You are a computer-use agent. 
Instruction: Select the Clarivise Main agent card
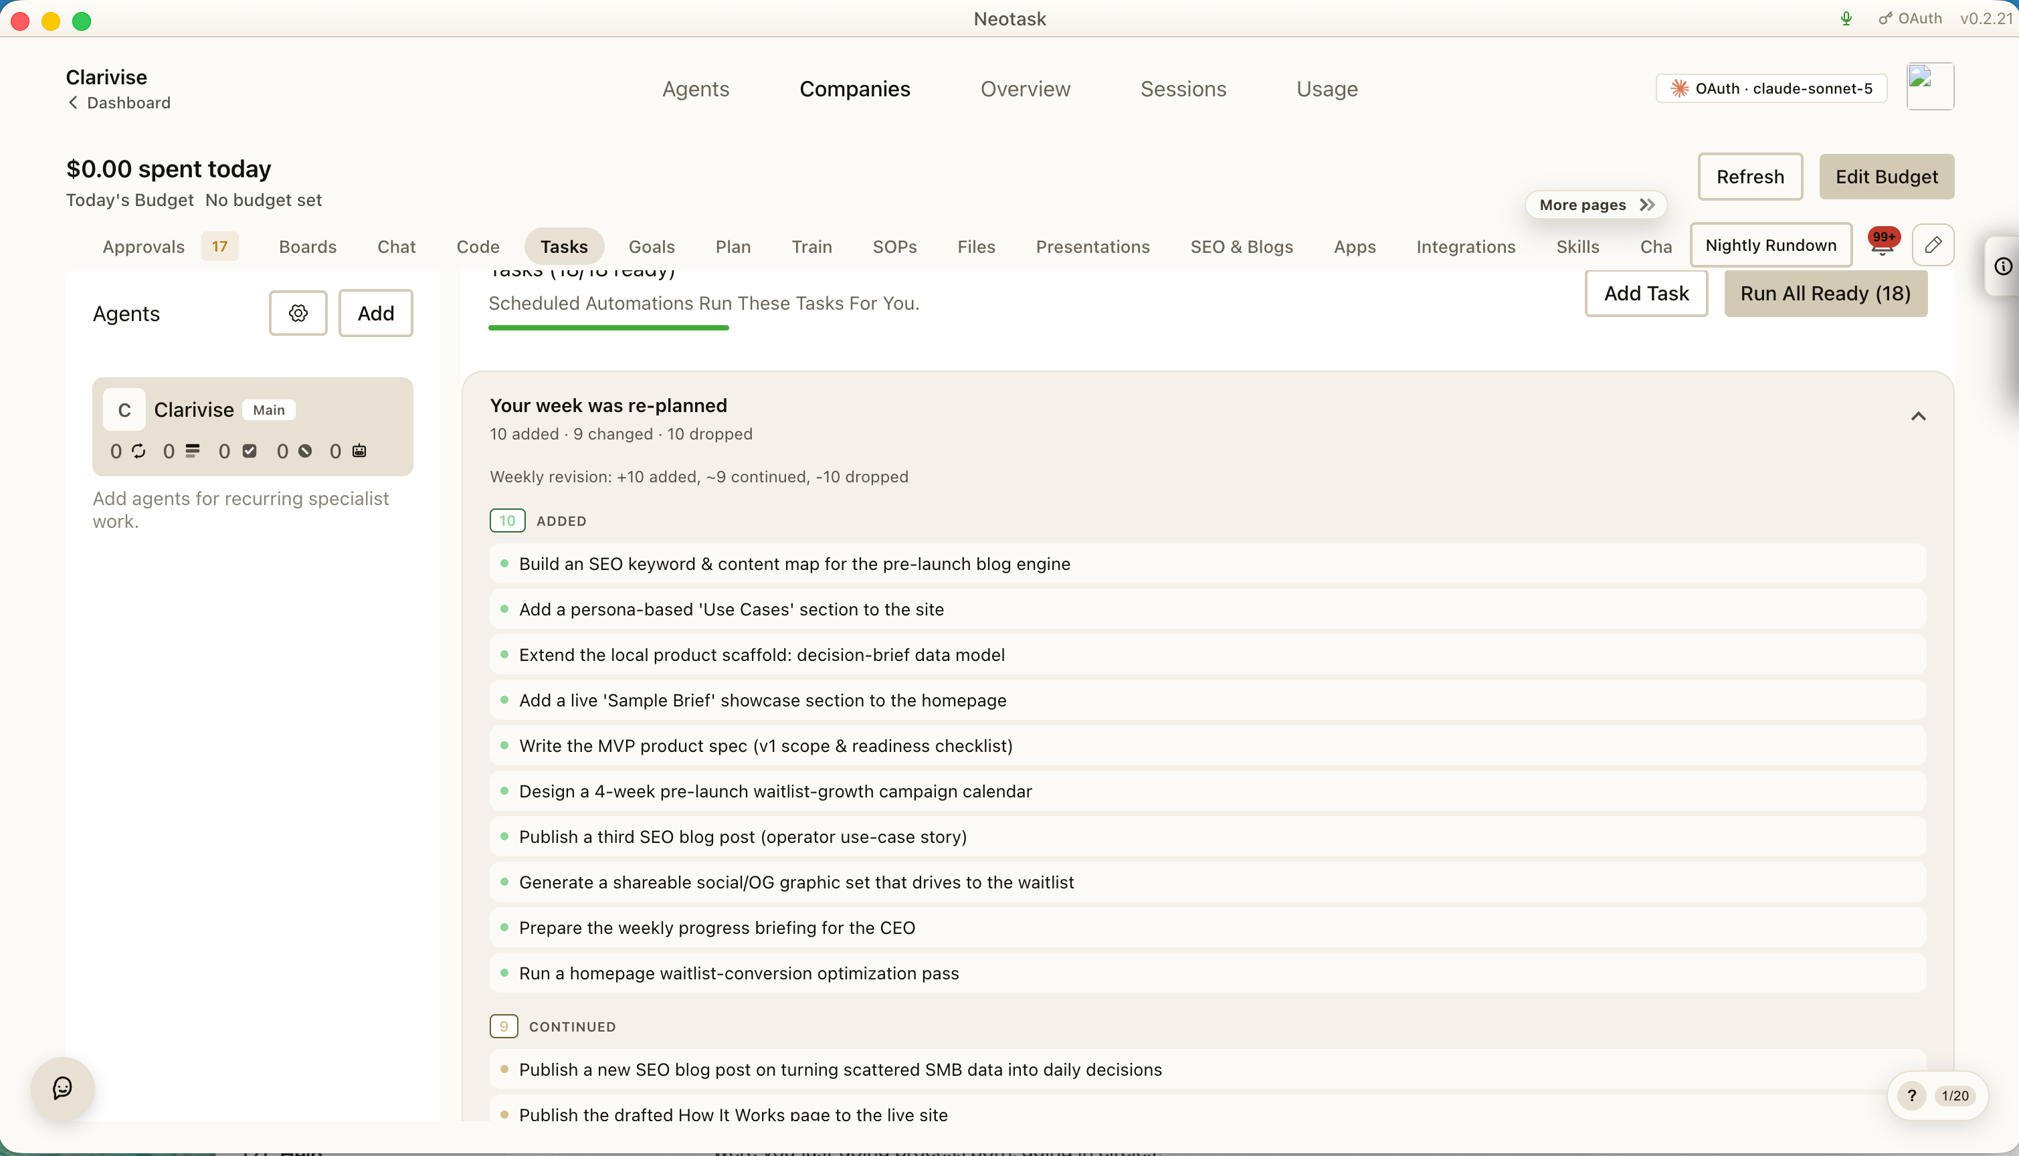coord(252,426)
